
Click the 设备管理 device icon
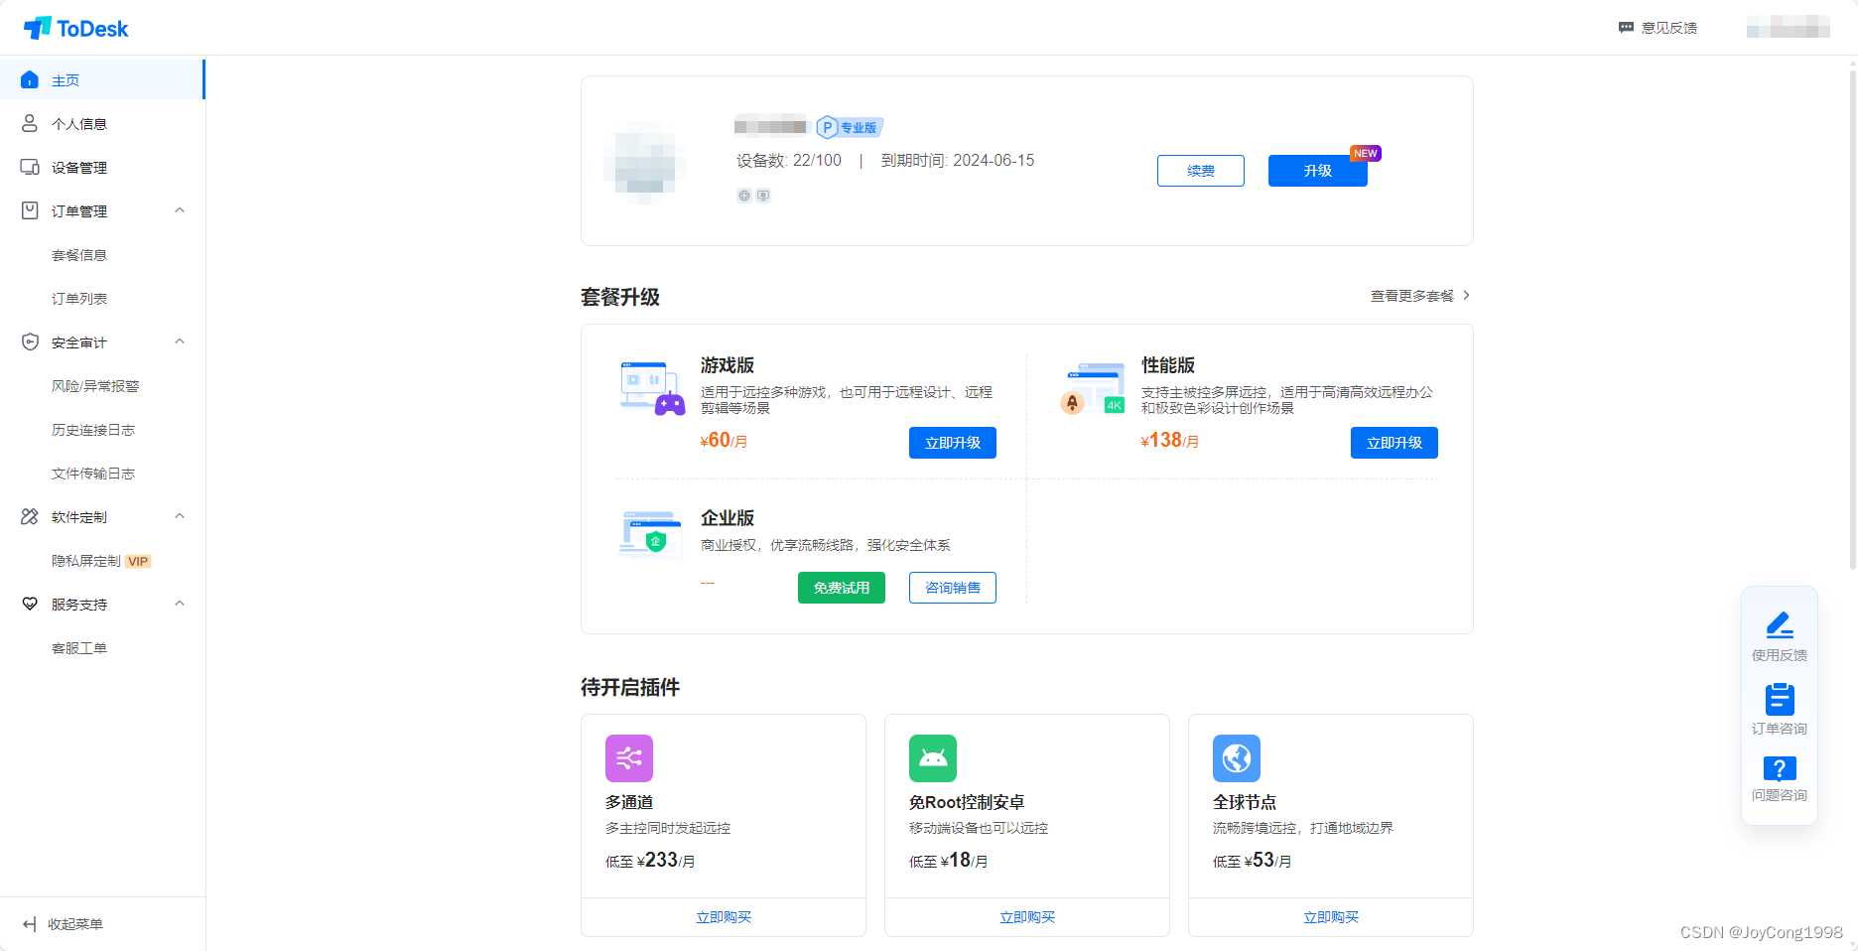tap(30, 168)
